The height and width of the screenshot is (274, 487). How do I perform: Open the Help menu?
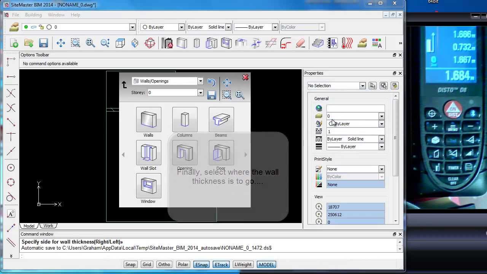click(75, 15)
